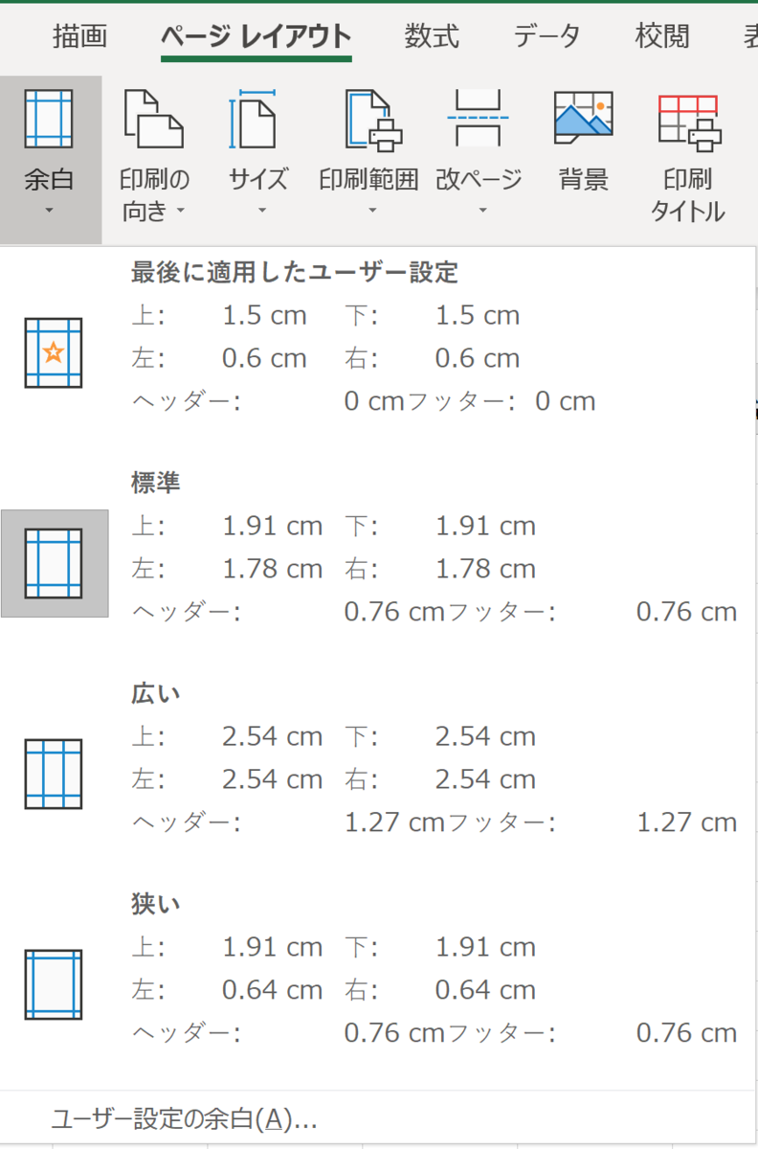Viewport: 758px width, 1149px height.
Task: Click 0.76 cm footer value in 標準
Action: 687,612
